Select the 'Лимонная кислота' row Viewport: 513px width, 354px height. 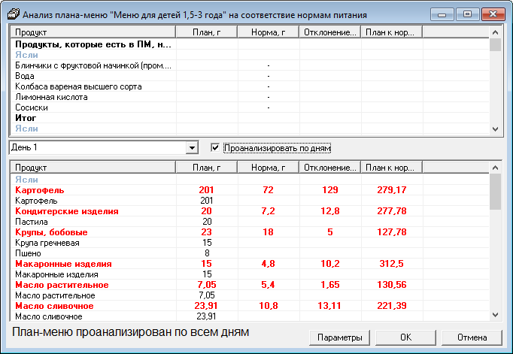(x=51, y=97)
